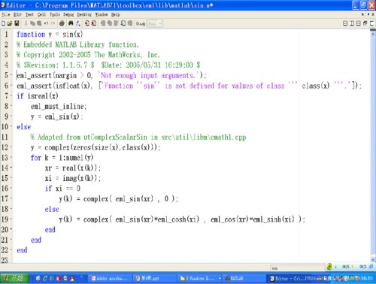
Task: Create a new M-file with toolbar icon
Action: pos(3,23)
